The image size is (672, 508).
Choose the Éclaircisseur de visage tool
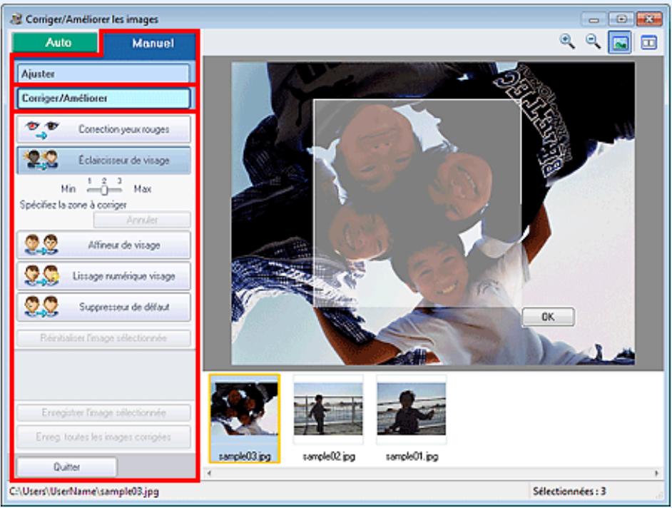pyautogui.click(x=103, y=160)
